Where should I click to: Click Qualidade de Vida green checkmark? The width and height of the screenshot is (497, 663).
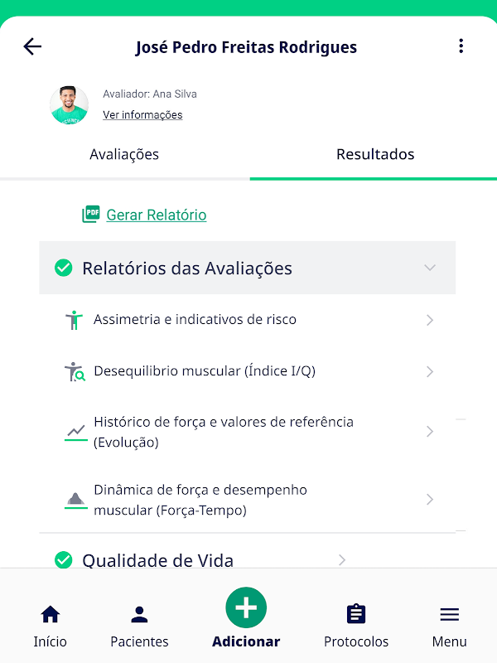coord(64,560)
